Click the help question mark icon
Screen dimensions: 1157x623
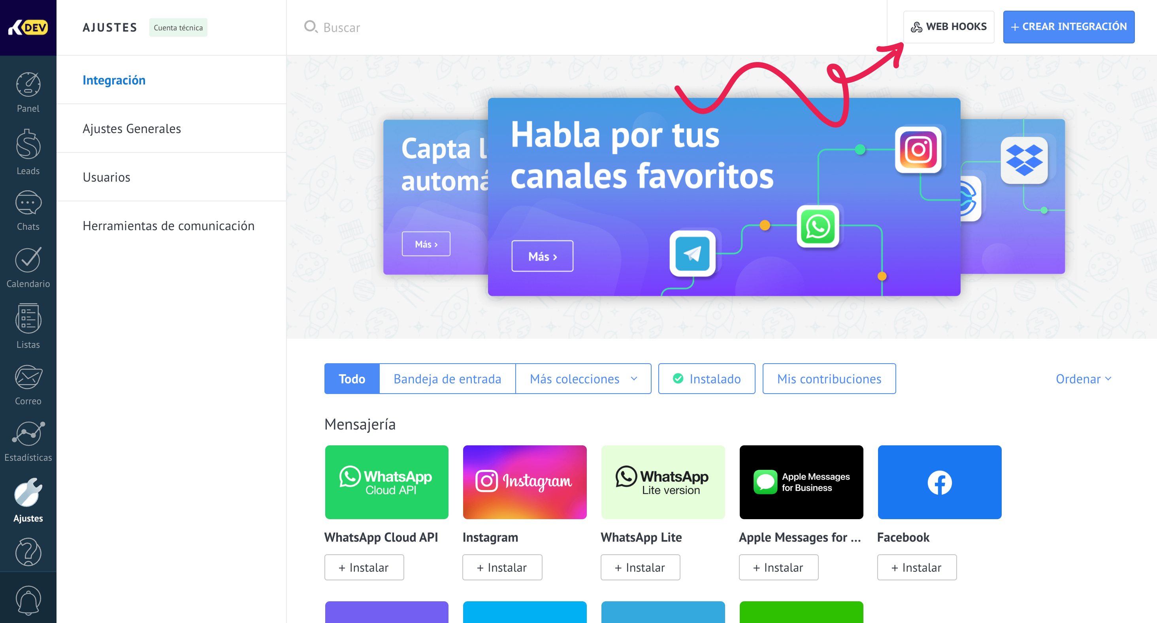point(28,552)
